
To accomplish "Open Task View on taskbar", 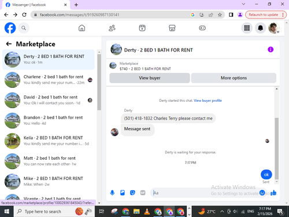I will click(x=101, y=212).
